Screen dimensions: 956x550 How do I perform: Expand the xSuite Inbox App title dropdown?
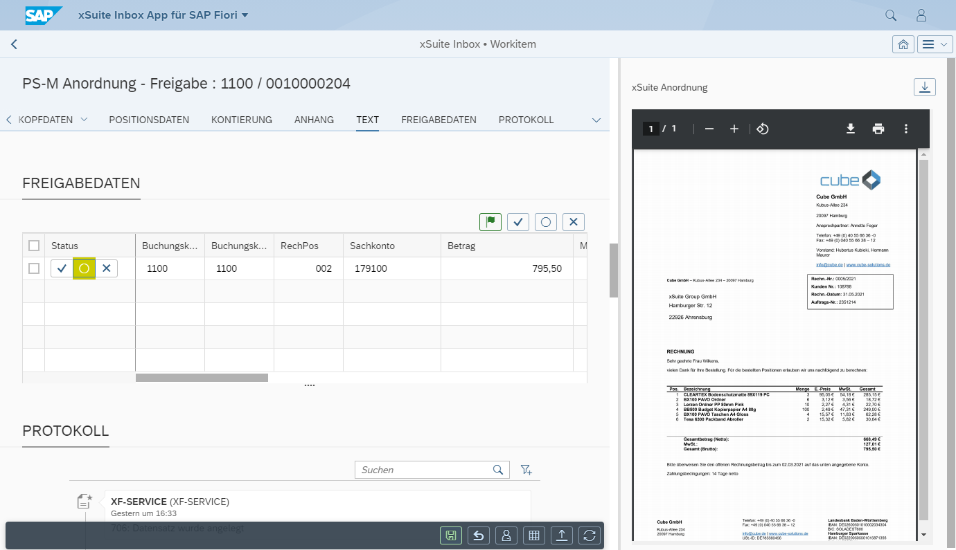tap(245, 15)
